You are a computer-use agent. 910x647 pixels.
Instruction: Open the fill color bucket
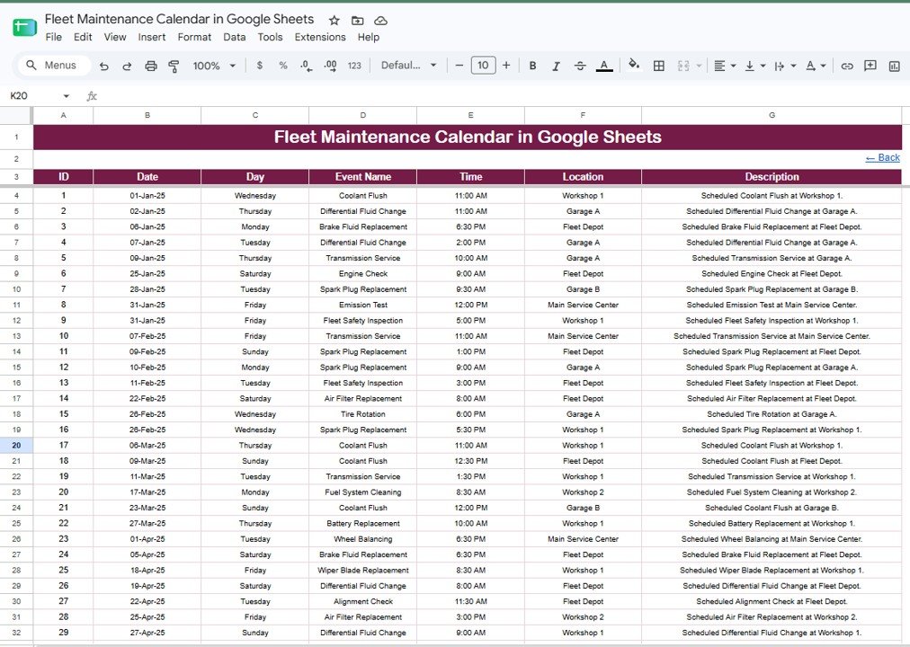click(x=634, y=65)
